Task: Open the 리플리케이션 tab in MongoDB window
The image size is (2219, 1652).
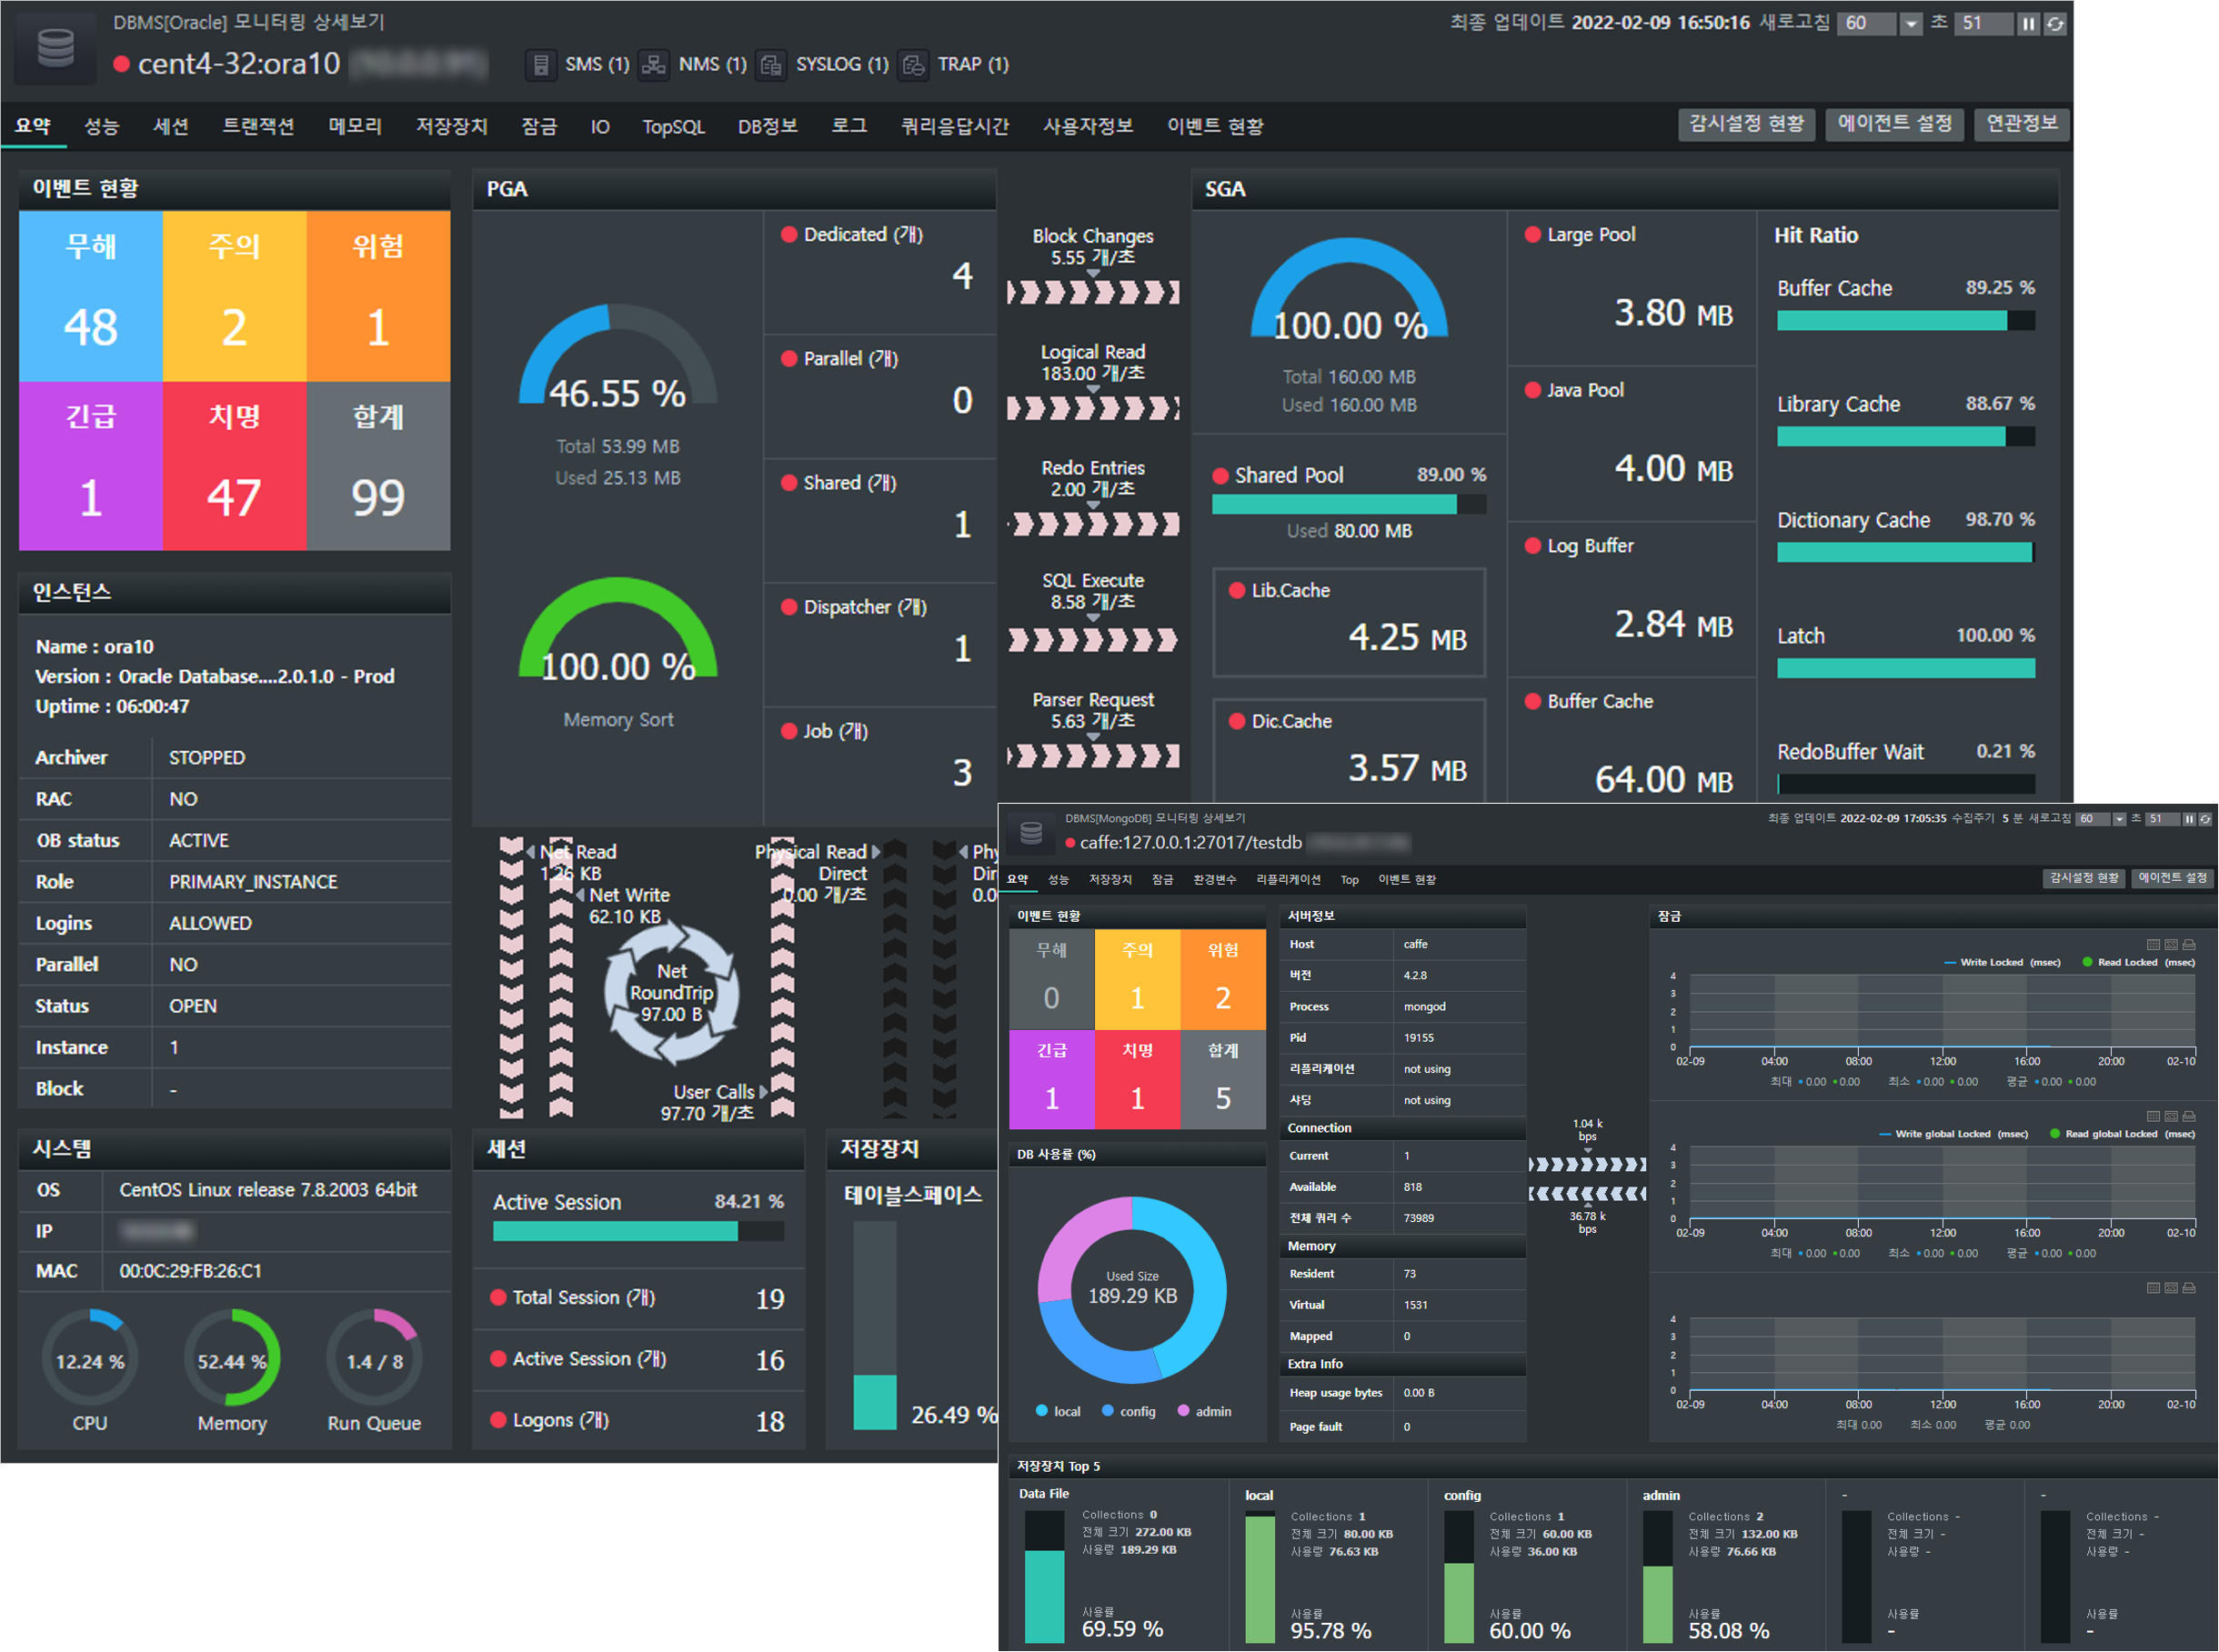Action: click(1288, 880)
